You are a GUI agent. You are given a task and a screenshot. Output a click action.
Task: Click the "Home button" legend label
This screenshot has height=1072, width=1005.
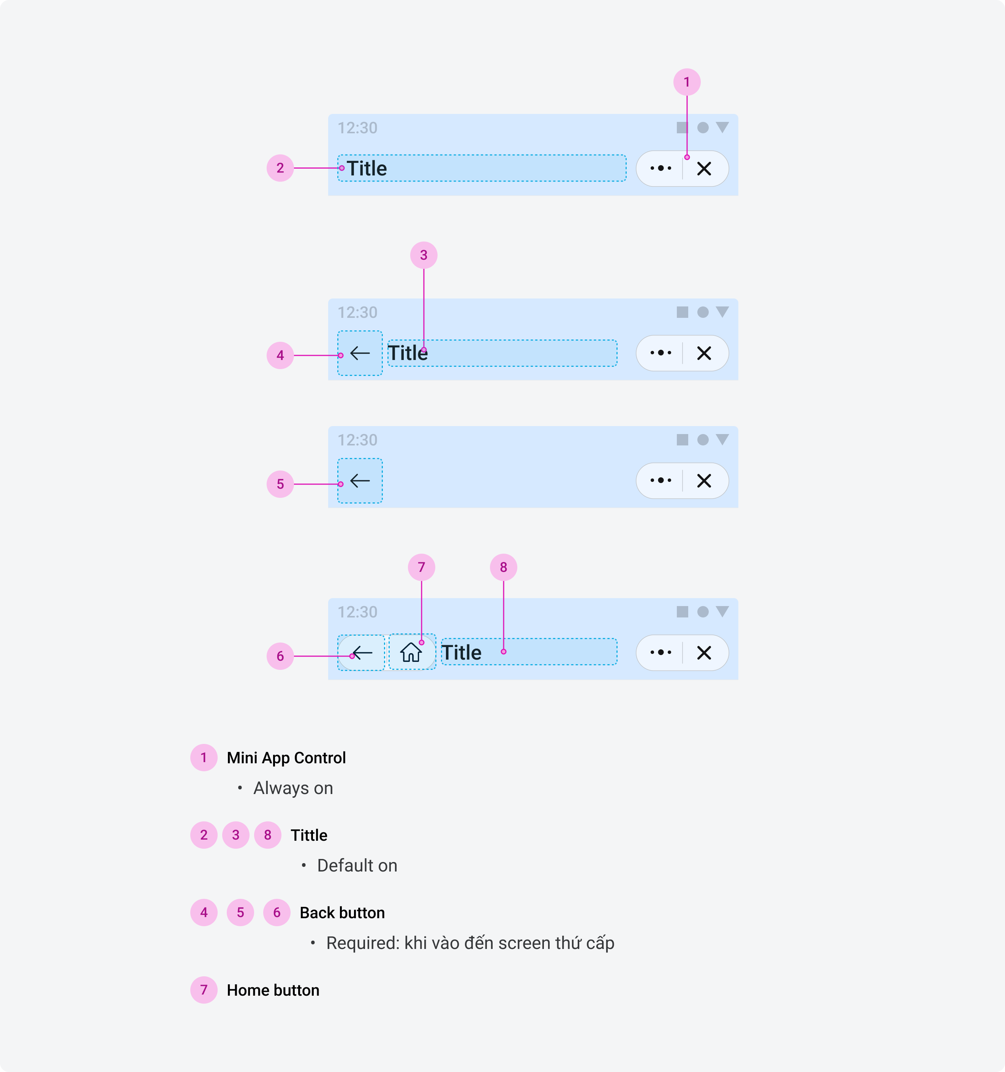coord(273,990)
